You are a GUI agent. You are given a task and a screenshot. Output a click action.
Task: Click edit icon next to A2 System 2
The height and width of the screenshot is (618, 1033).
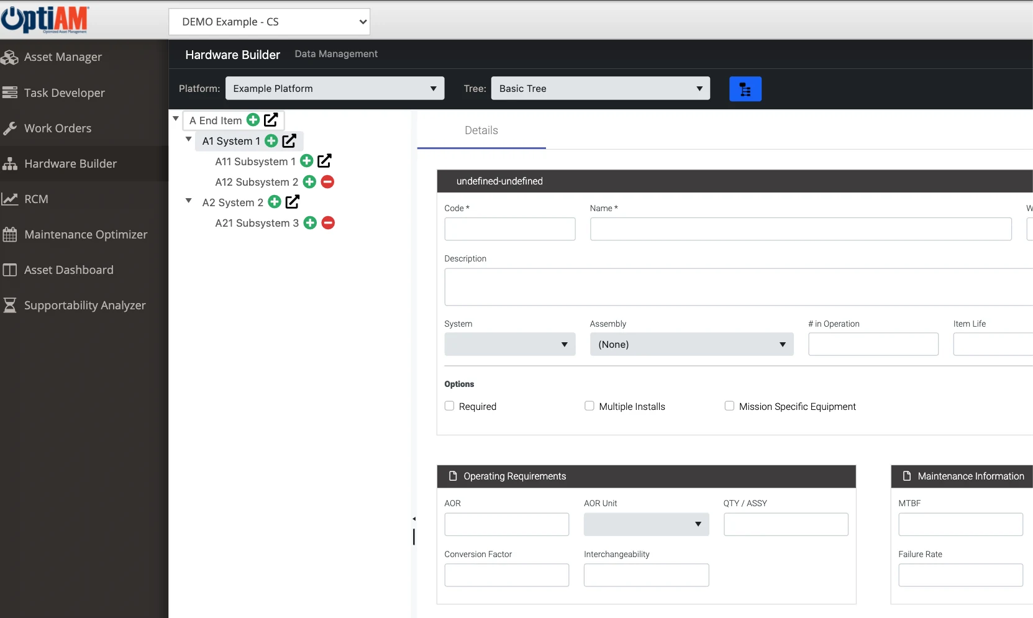click(293, 202)
